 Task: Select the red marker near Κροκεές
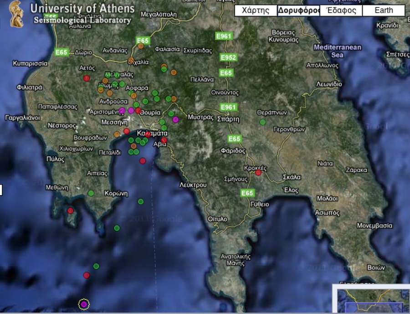[x=258, y=173]
